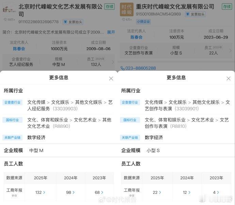Expand Beijing company details chevron next to 132人
This screenshot has height=205, width=235.
pos(113,62)
